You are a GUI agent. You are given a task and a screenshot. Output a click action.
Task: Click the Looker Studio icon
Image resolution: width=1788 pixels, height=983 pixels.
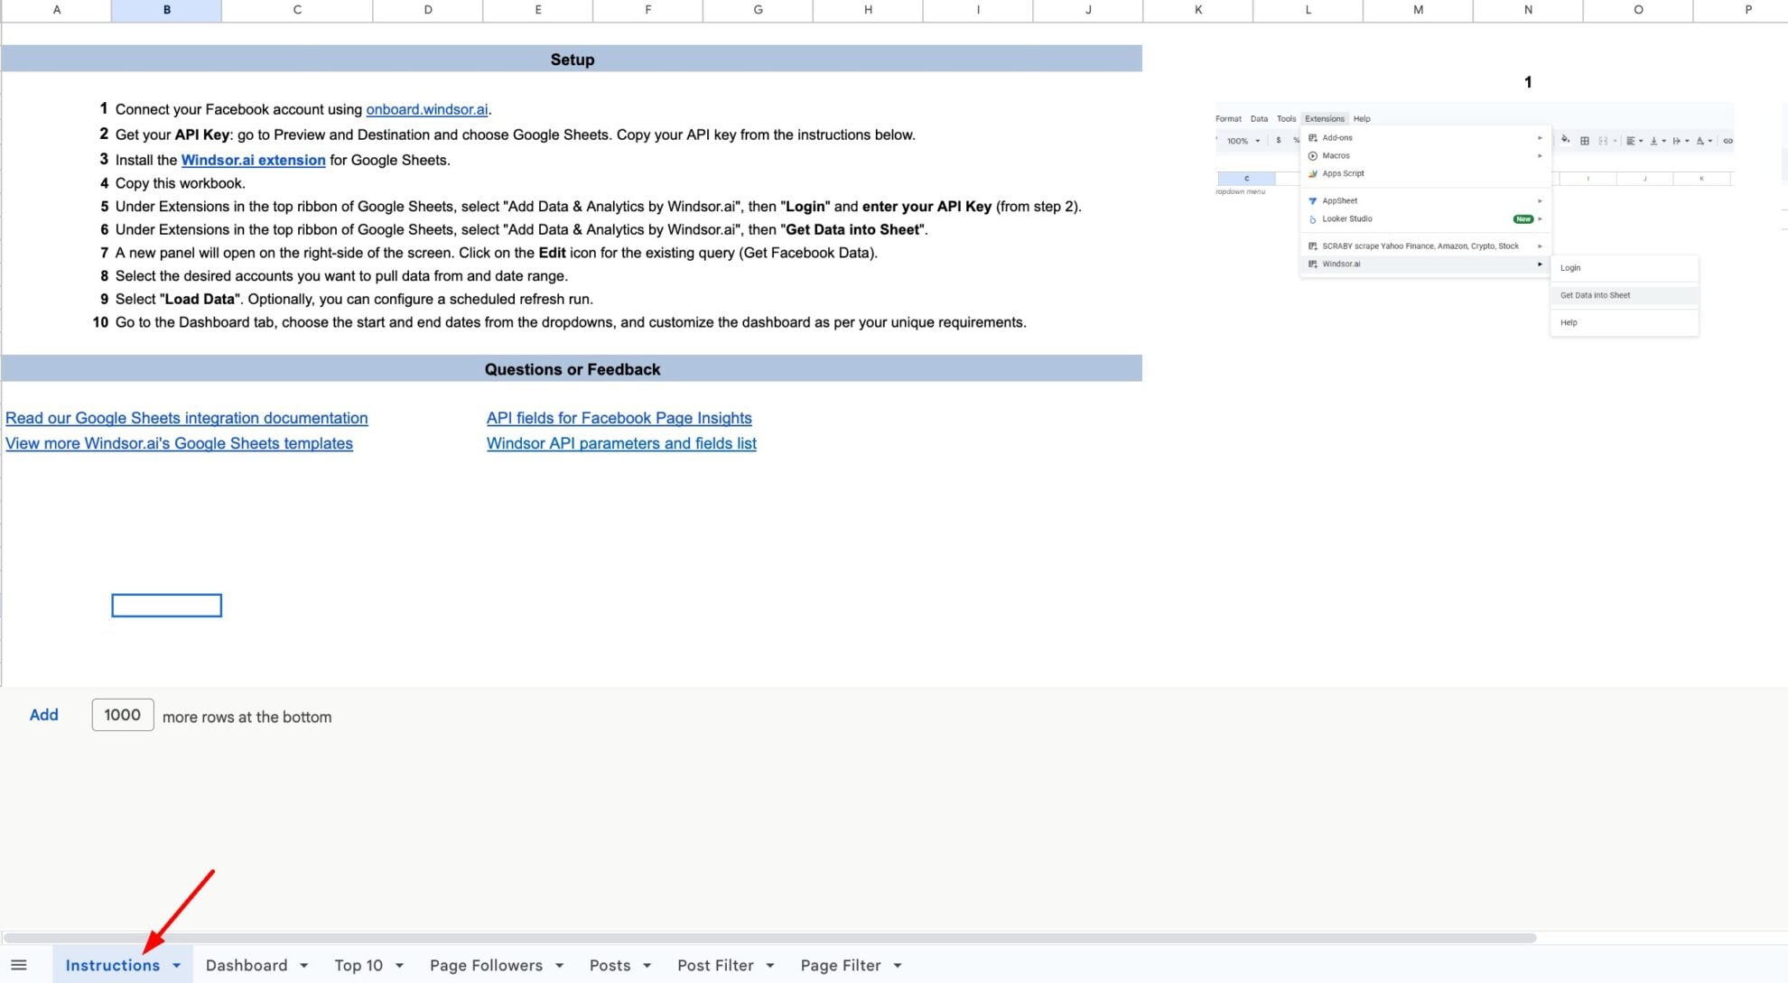tap(1313, 218)
